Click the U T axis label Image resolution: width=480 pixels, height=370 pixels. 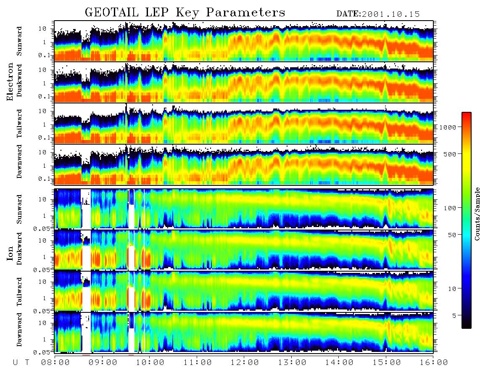click(x=21, y=363)
